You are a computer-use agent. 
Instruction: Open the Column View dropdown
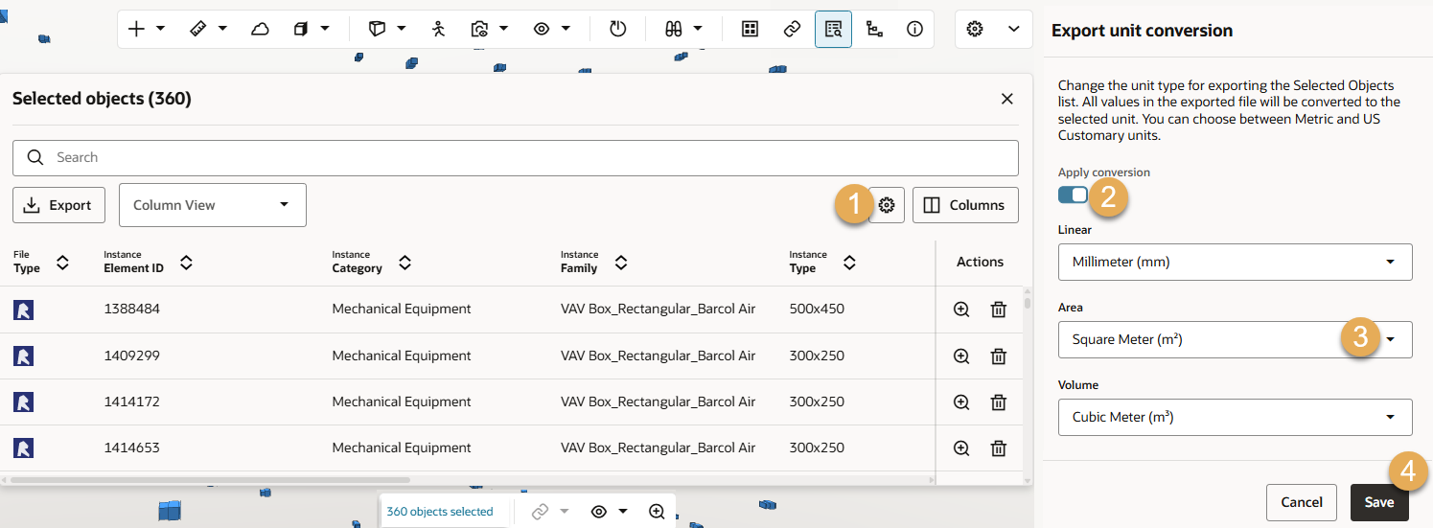(212, 205)
